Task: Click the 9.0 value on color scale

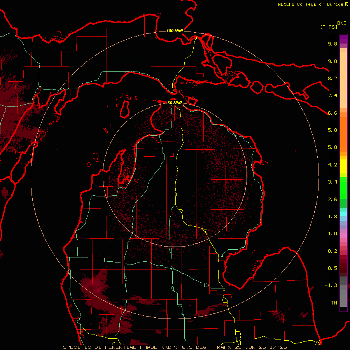Action: tap(332, 61)
